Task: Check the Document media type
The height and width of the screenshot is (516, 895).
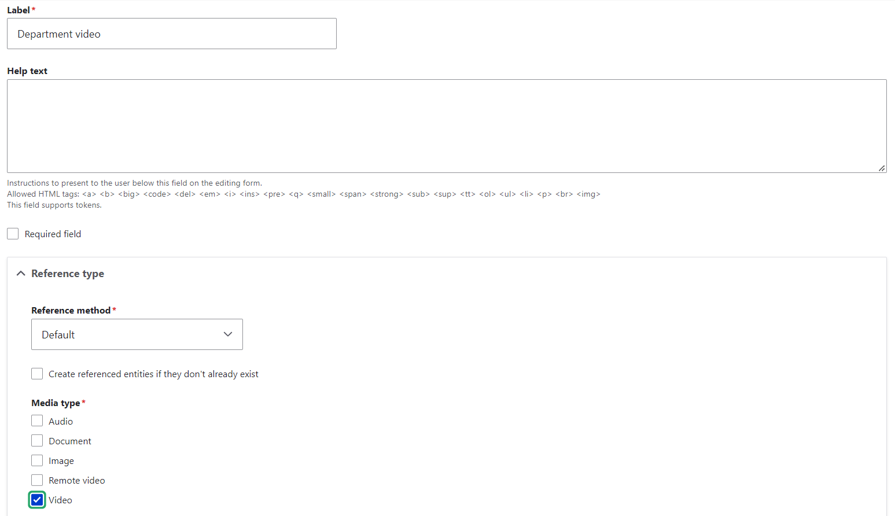Action: [37, 440]
